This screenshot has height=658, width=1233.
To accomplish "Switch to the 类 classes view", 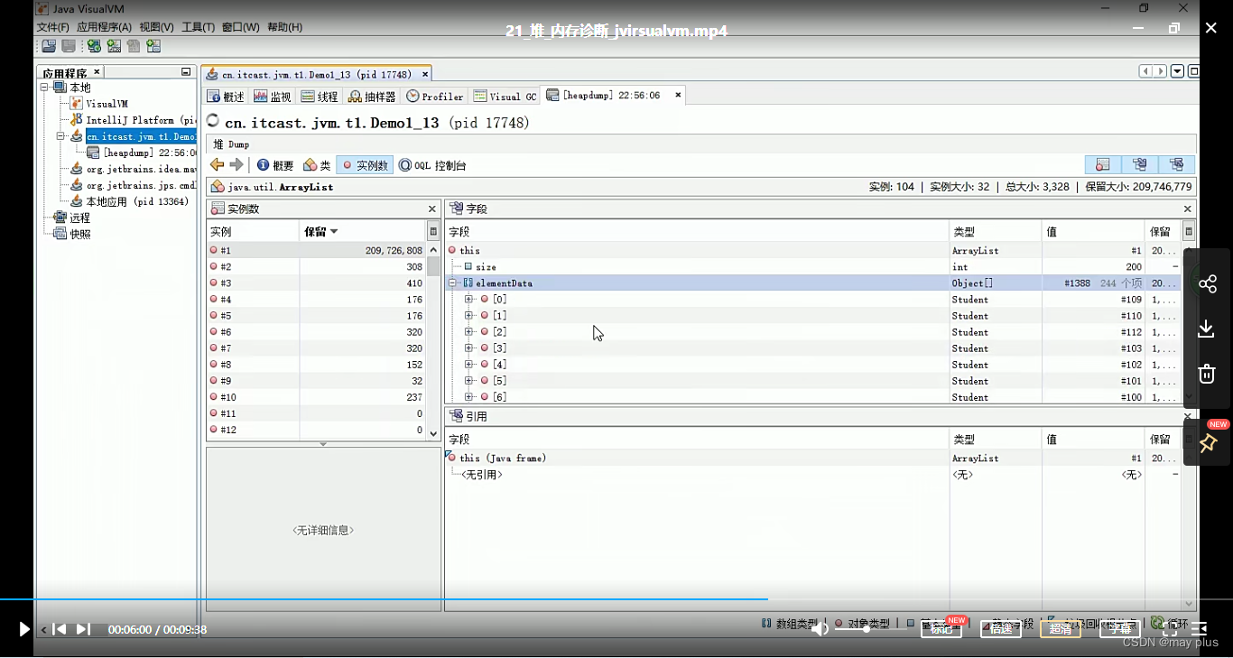I will point(317,165).
